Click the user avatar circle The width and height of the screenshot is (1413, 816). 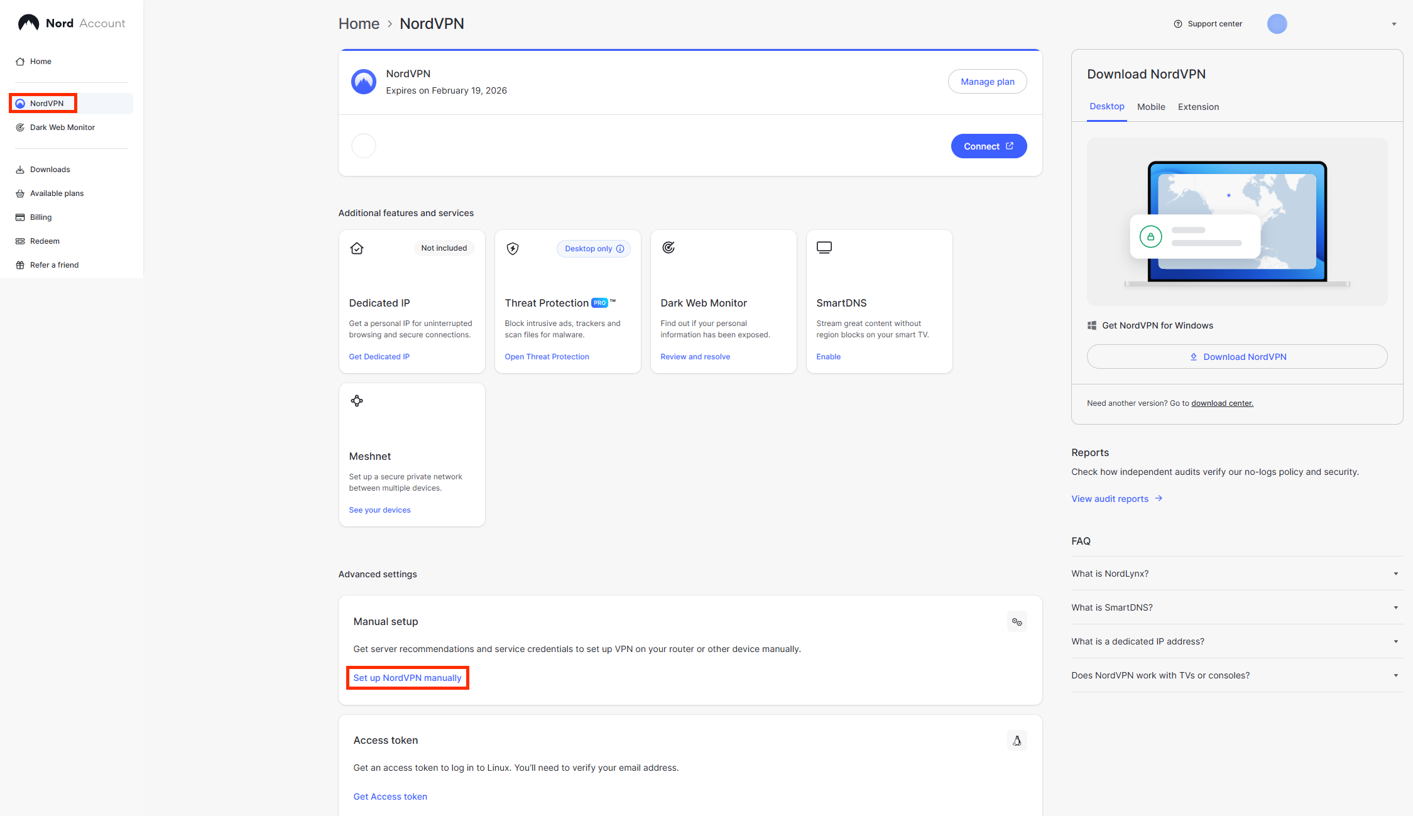point(1277,24)
